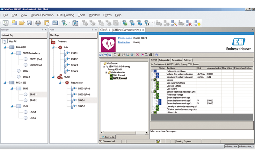Collapse the Verification data folder
The image size is (255, 157).
(106, 73)
